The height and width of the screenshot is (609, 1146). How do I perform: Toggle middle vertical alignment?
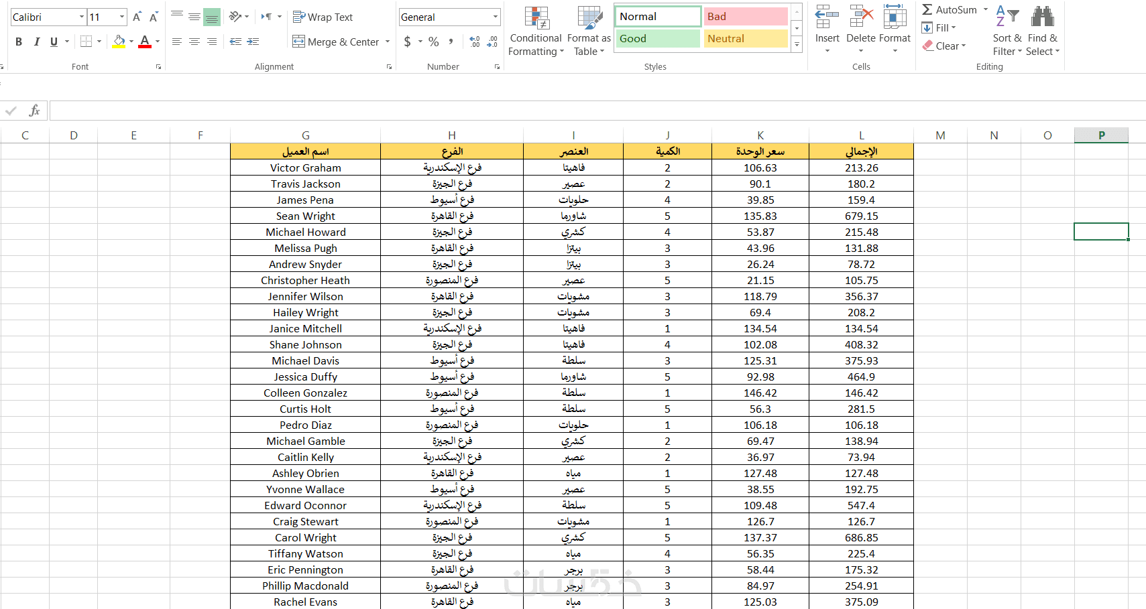tap(194, 17)
